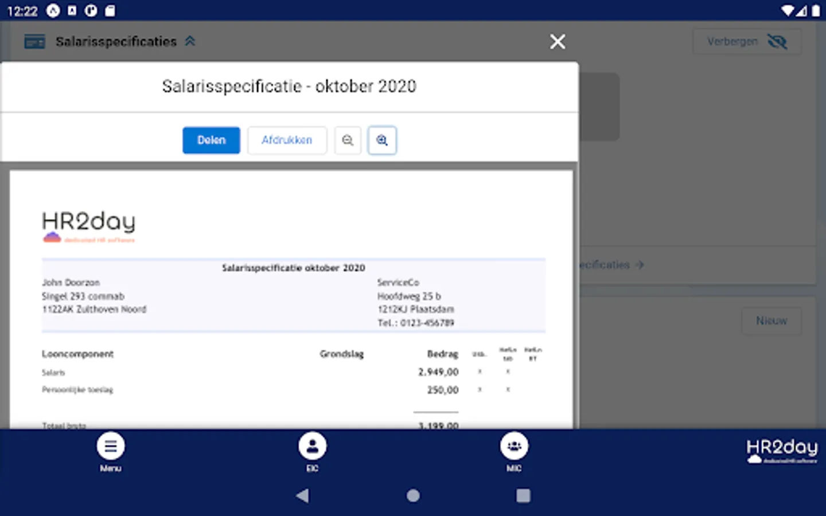Tap the battery status icon
The height and width of the screenshot is (516, 826).
coord(815,11)
